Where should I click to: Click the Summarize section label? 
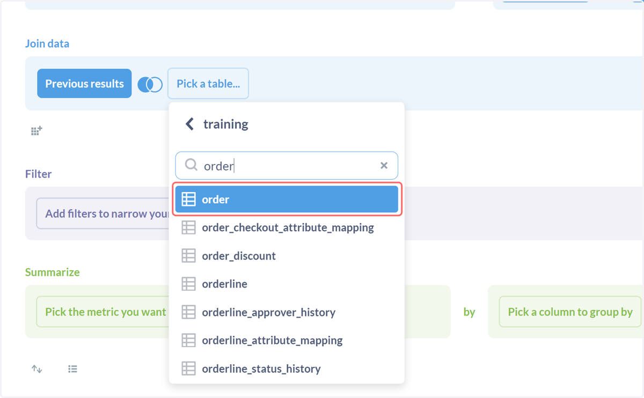click(52, 272)
